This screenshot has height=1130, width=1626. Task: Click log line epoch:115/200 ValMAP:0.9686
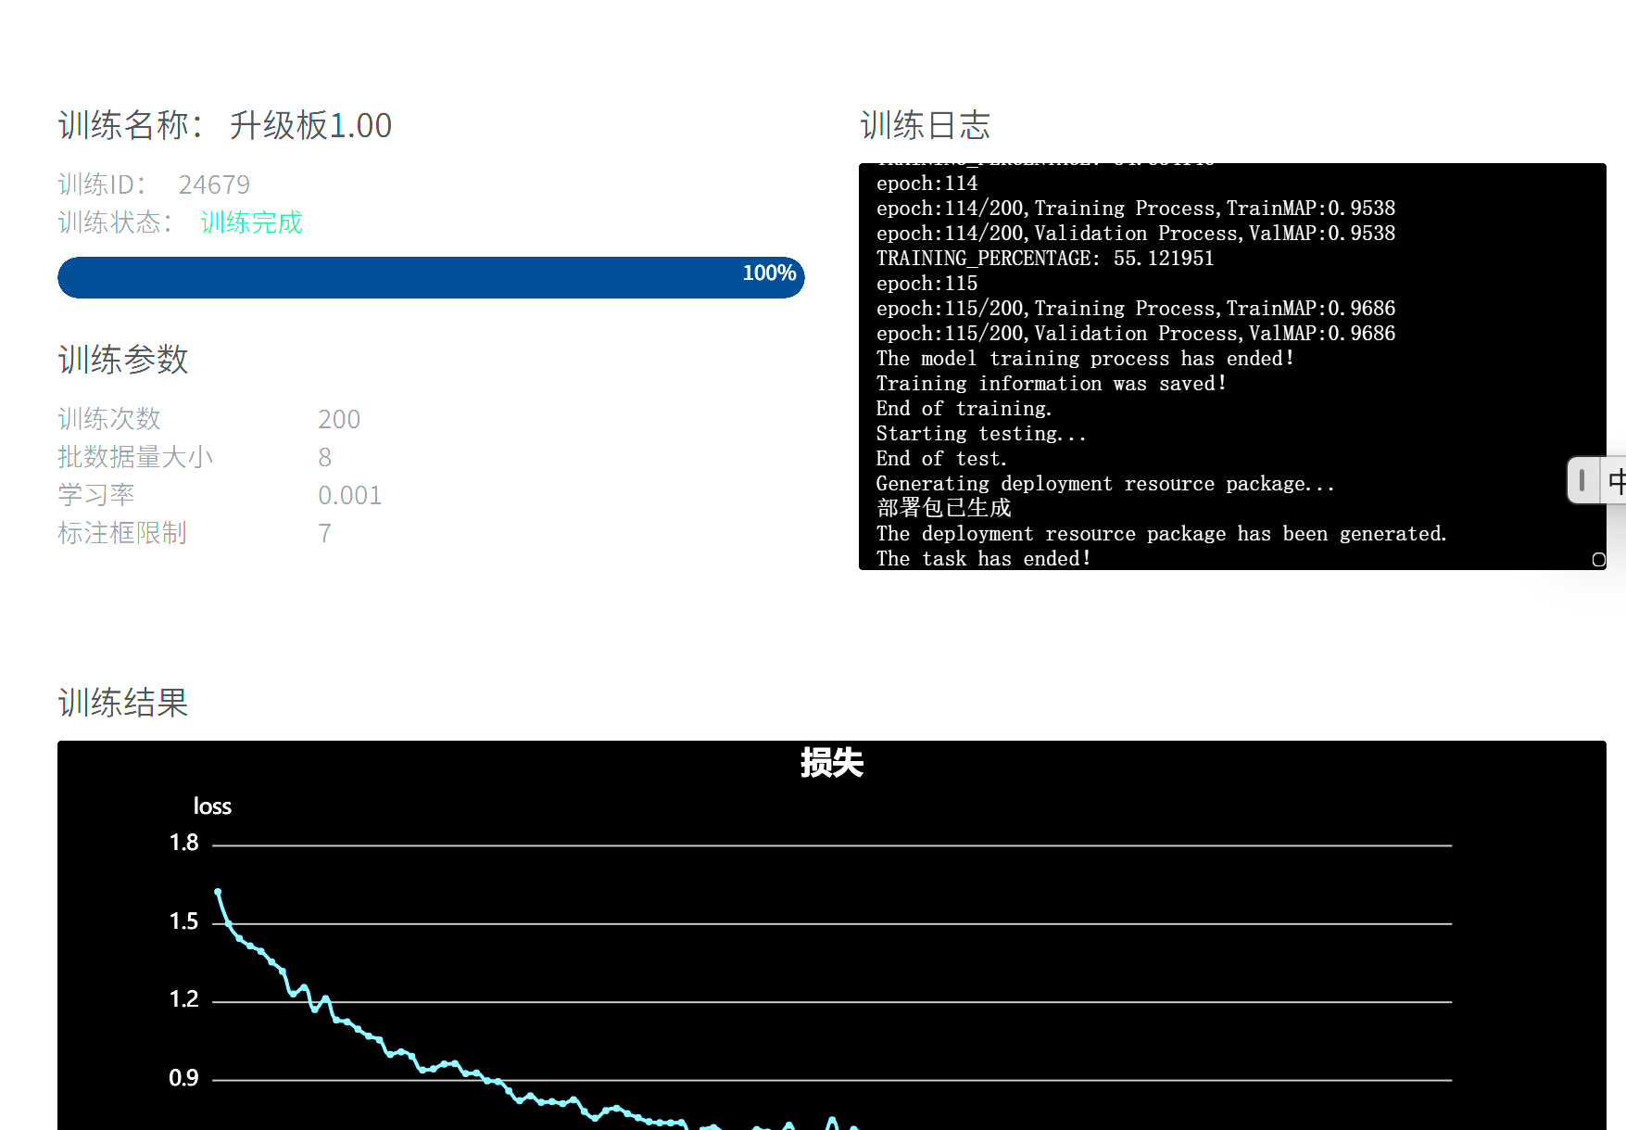coord(1136,334)
